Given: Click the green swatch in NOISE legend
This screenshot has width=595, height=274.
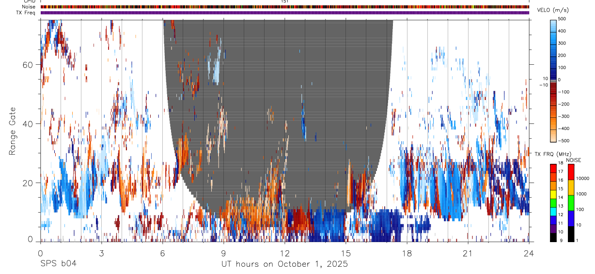Looking at the screenshot, I should 570,202.
